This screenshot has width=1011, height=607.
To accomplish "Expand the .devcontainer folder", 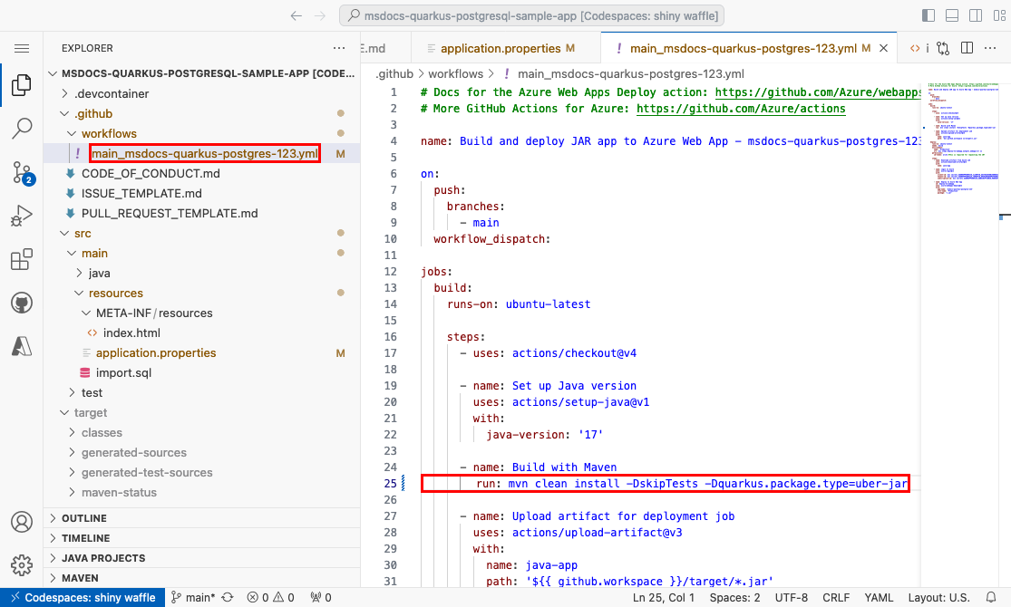I will [x=111, y=93].
